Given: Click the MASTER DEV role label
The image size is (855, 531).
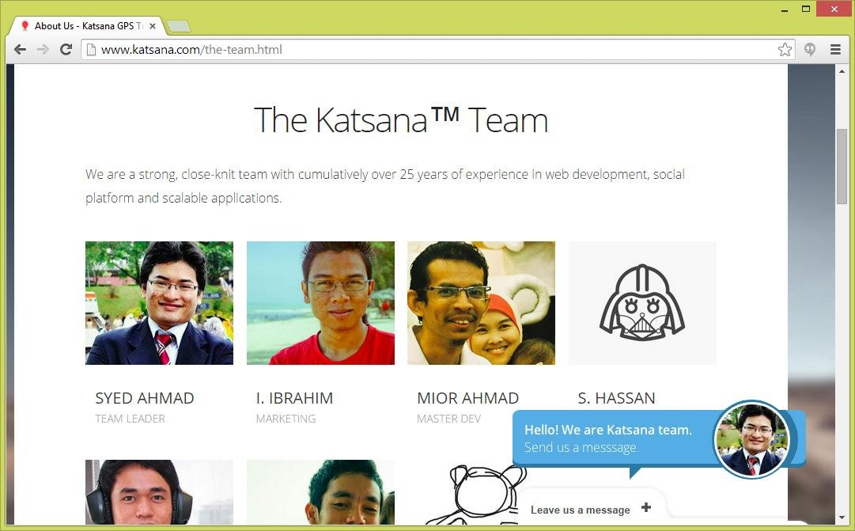Looking at the screenshot, I should pyautogui.click(x=448, y=419).
